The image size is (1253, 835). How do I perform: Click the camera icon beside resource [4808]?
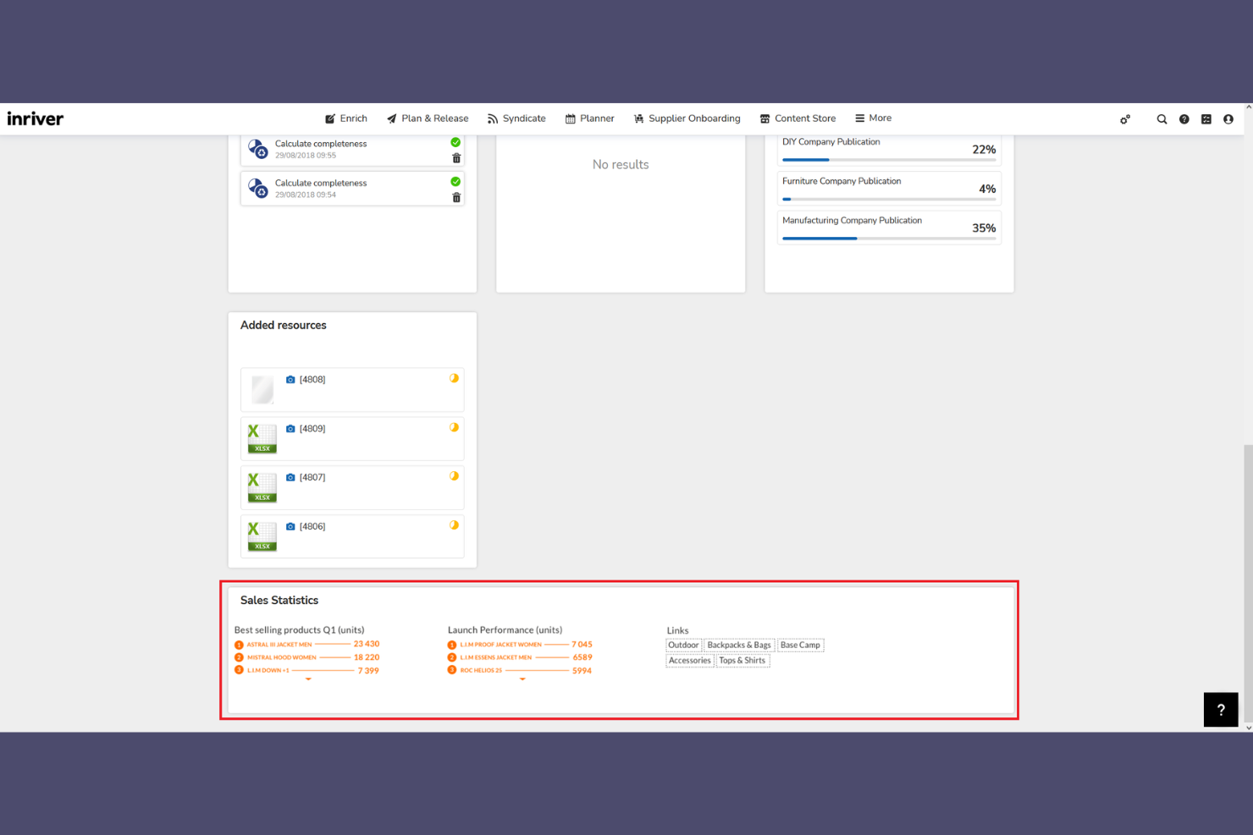291,379
